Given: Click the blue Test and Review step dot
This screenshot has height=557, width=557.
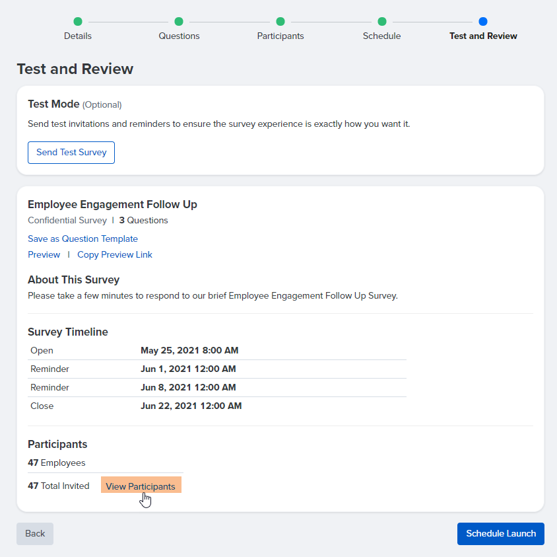Looking at the screenshot, I should pos(483,21).
